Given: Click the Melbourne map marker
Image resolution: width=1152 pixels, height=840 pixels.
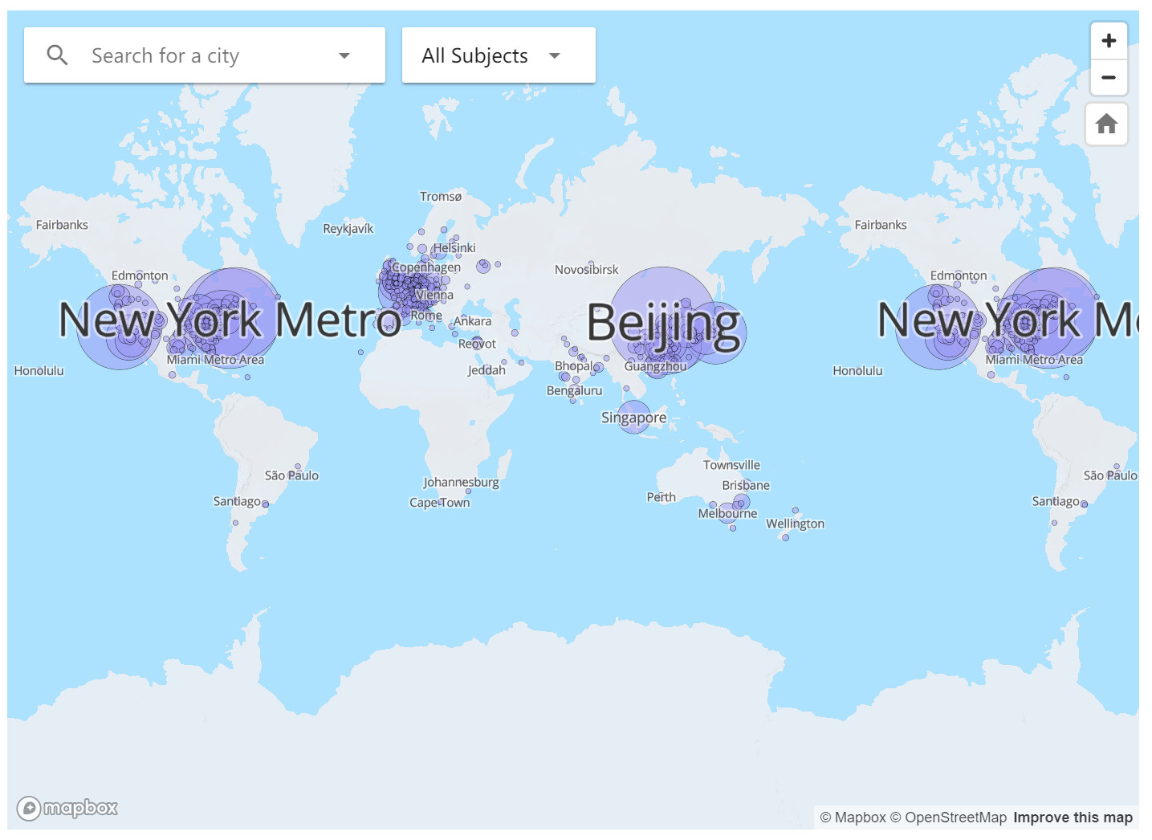Looking at the screenshot, I should (x=727, y=513).
